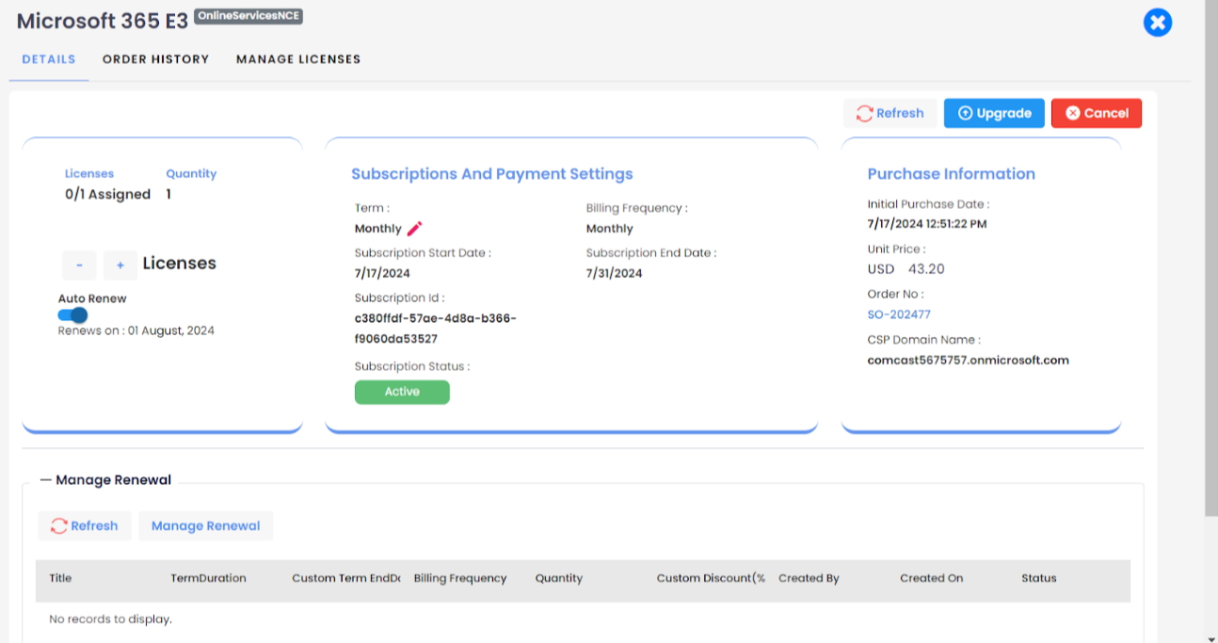Click the Custom Discount column header
The width and height of the screenshot is (1218, 643).
pyautogui.click(x=711, y=578)
